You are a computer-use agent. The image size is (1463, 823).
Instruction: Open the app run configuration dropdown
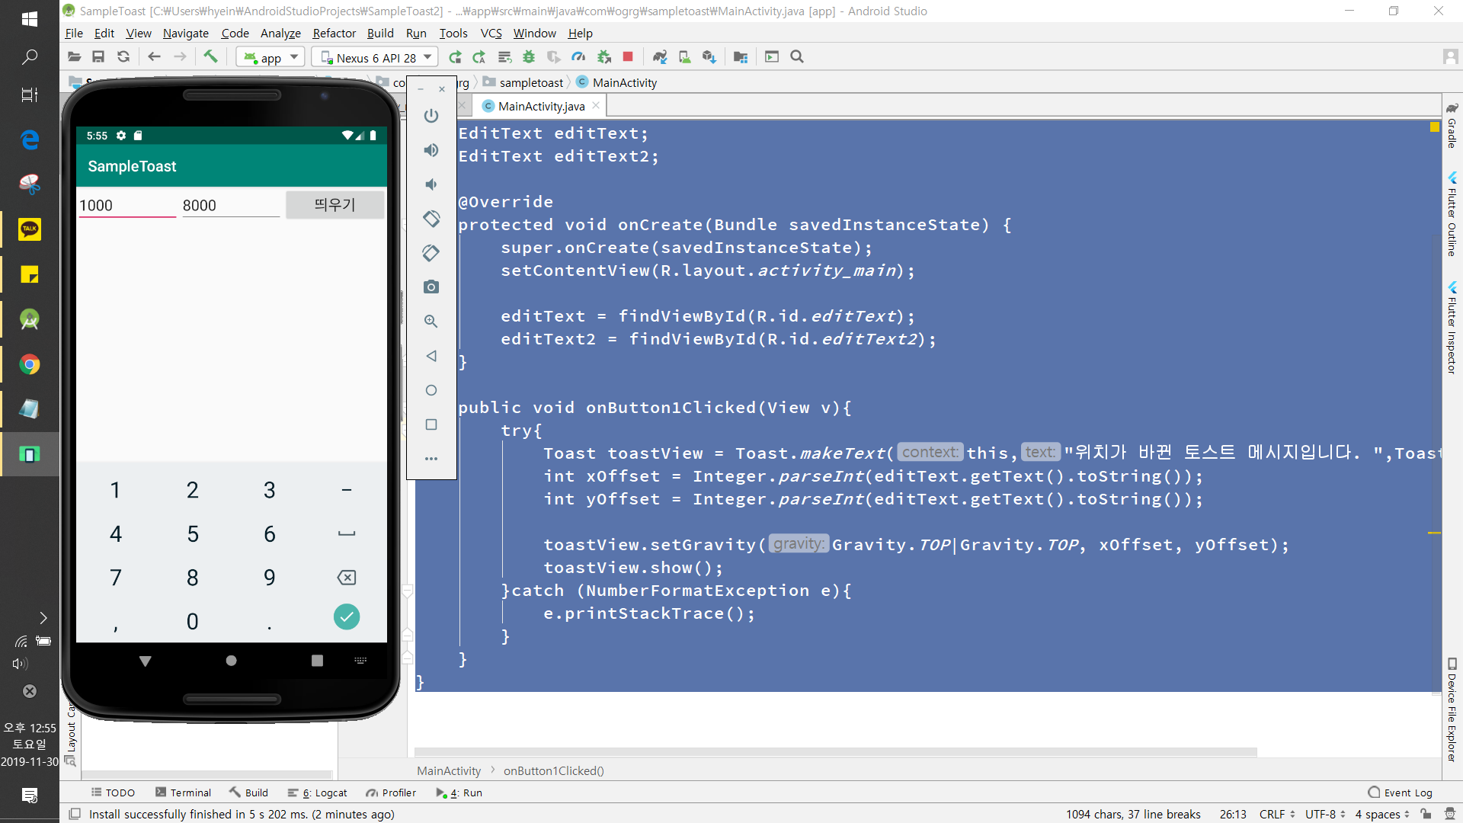tap(271, 57)
